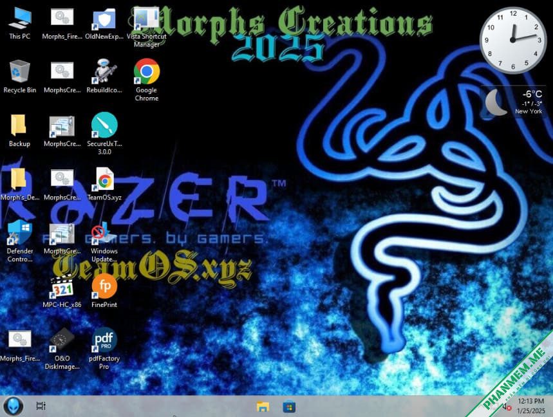
Task: Select the TeamOS.xyz shortcut icon
Action: tap(104, 184)
